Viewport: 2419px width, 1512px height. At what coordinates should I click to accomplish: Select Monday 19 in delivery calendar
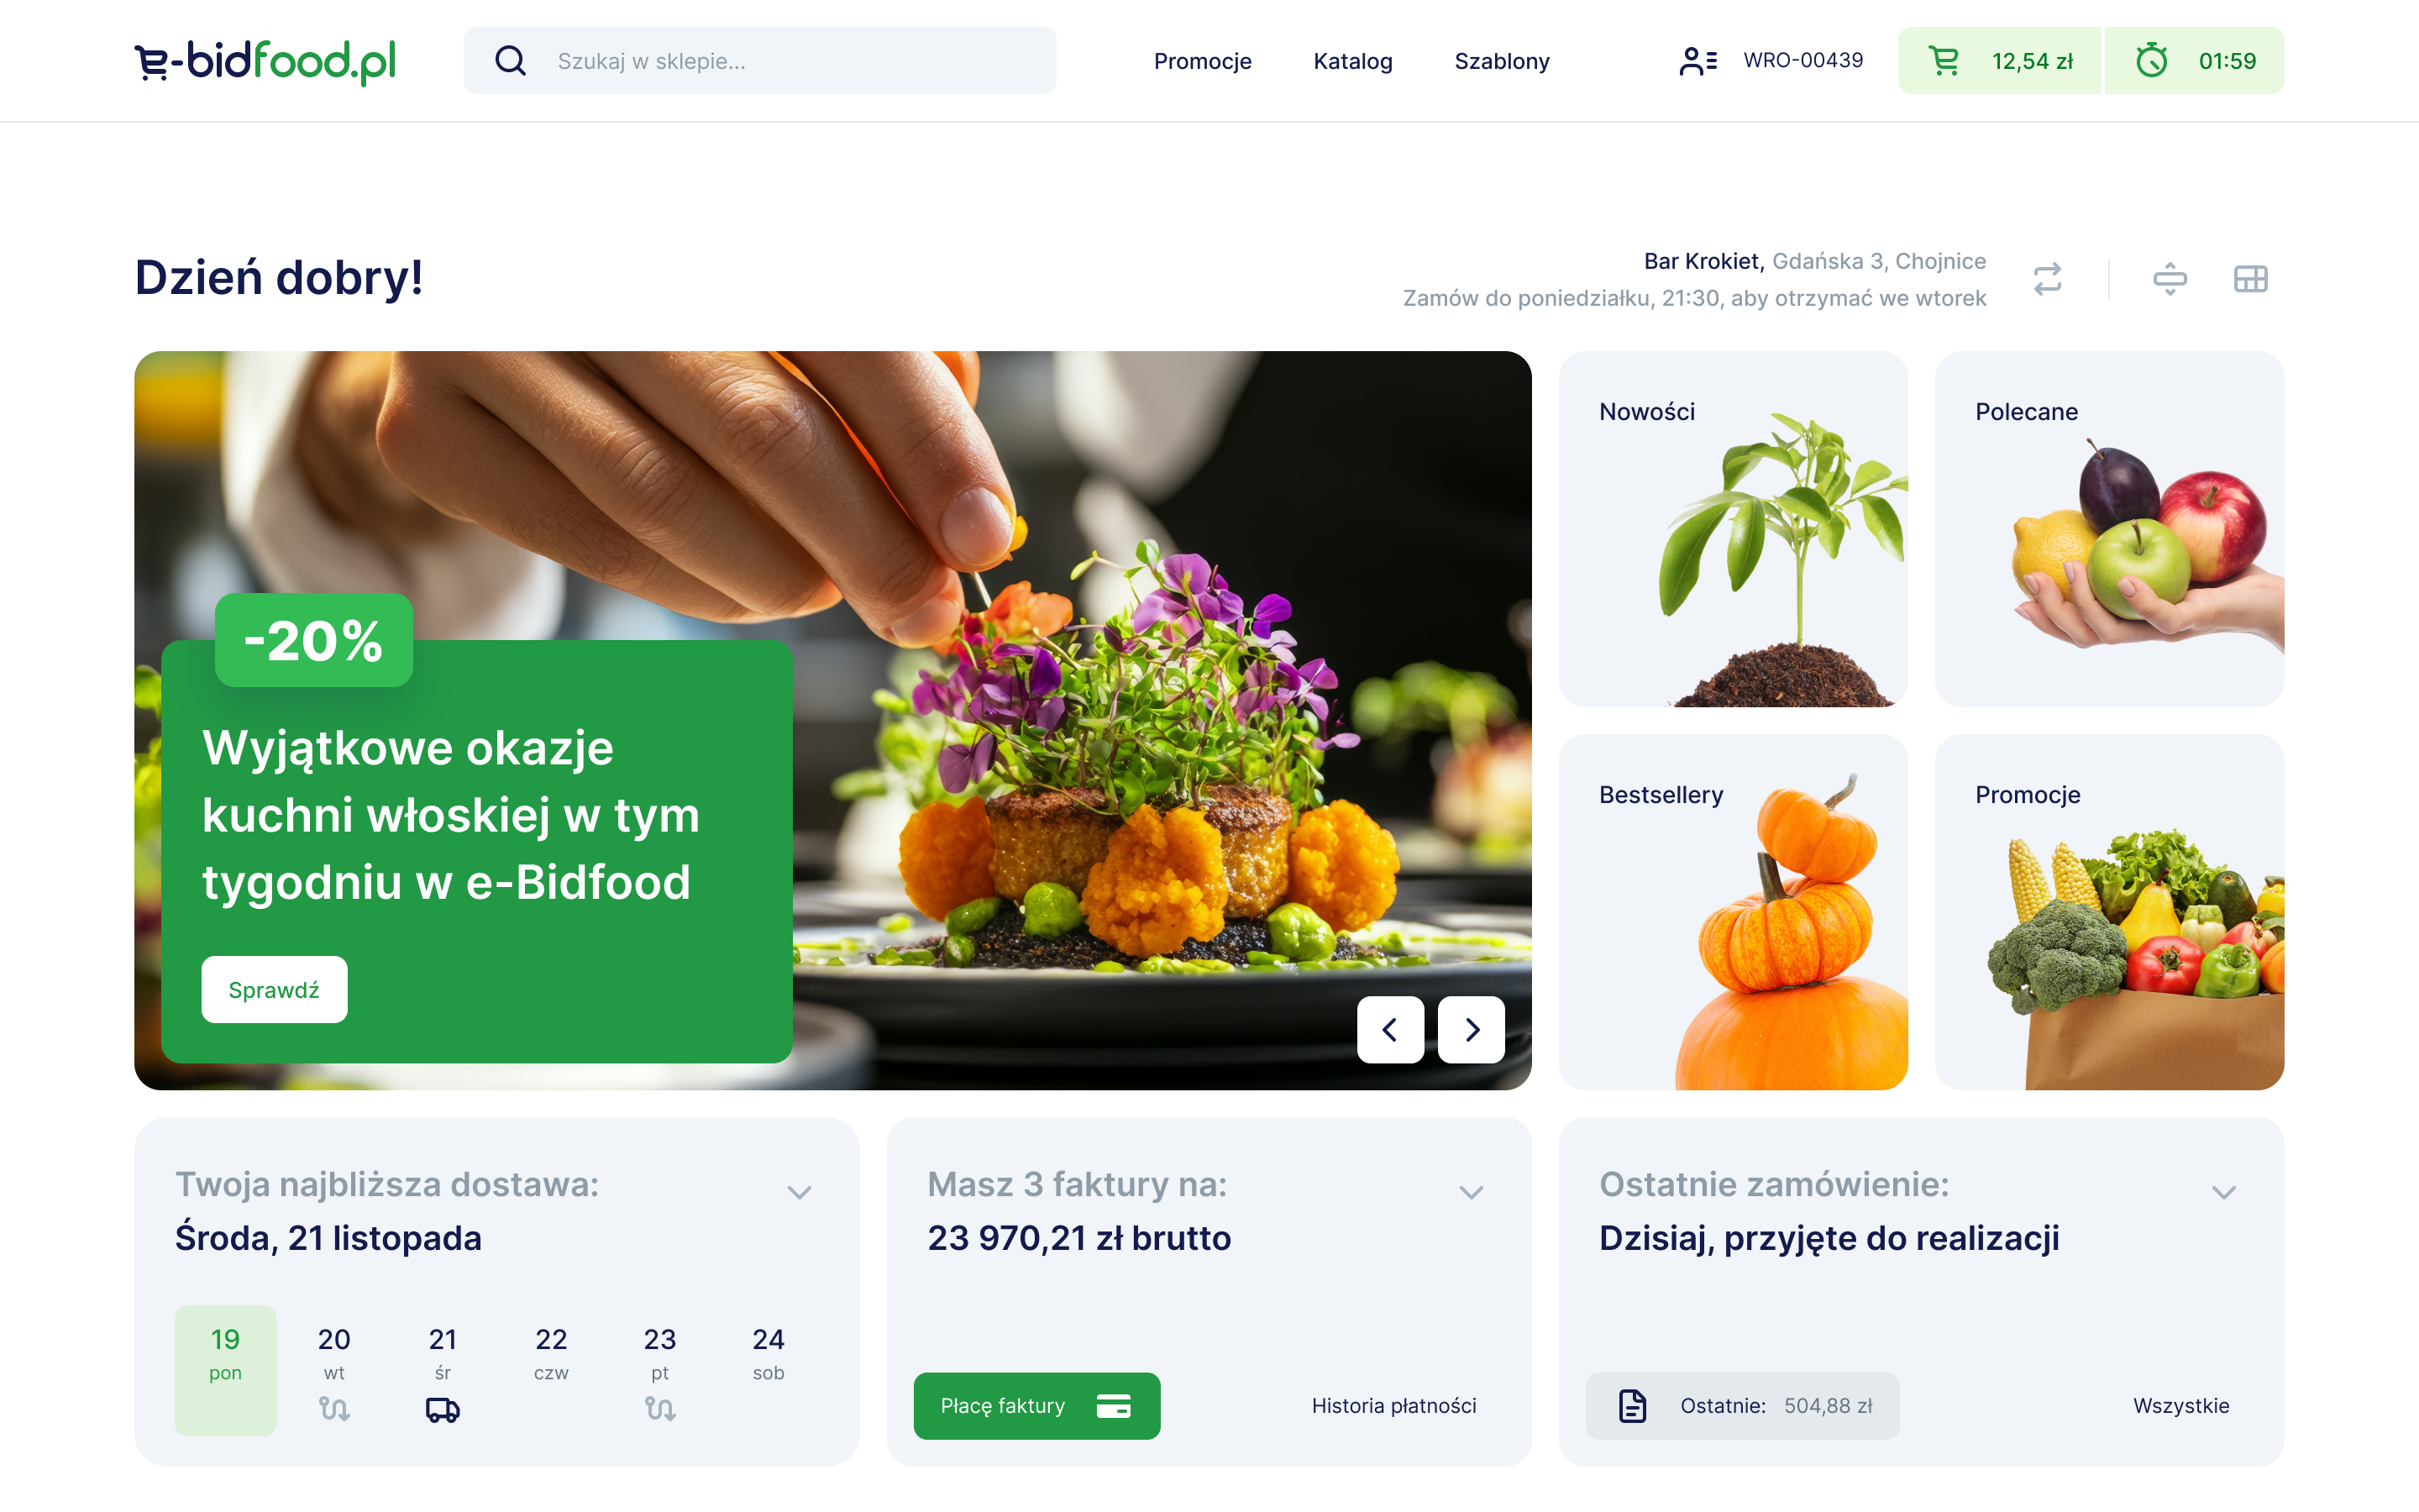pos(225,1370)
